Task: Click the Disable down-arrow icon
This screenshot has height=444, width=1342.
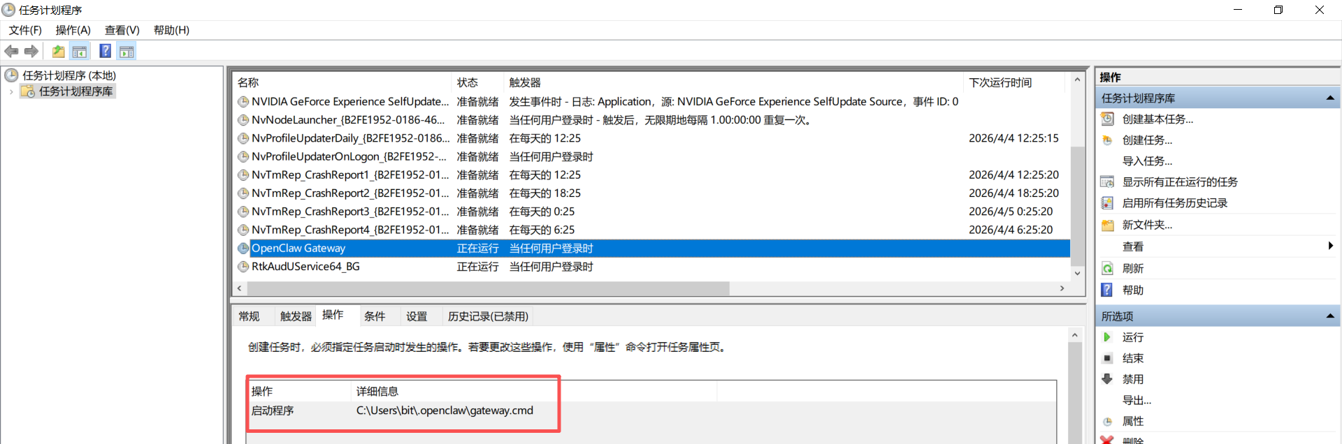Action: coord(1107,379)
